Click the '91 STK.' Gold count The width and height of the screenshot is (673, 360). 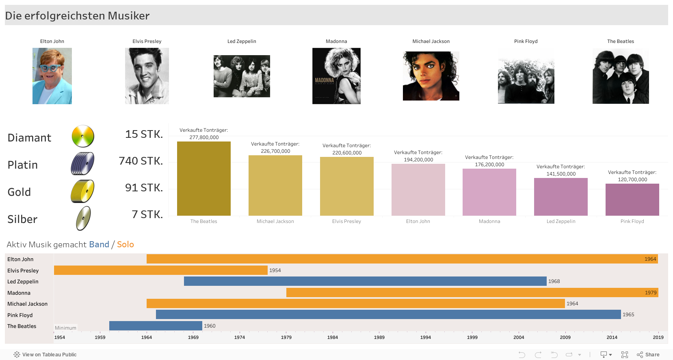(x=144, y=188)
